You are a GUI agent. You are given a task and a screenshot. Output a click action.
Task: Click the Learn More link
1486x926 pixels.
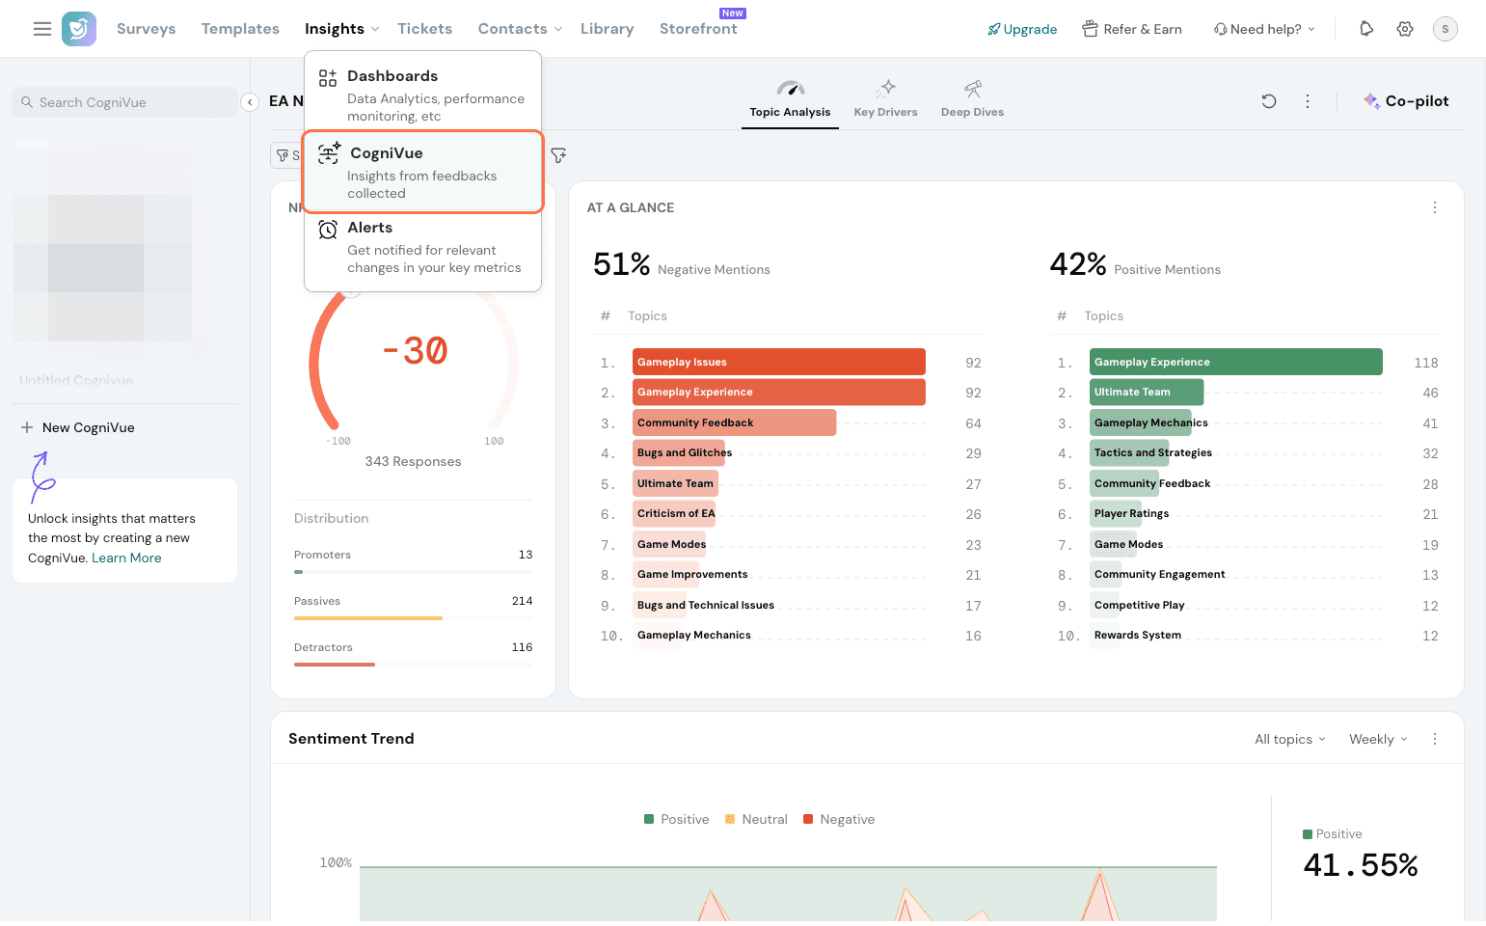coord(126,558)
